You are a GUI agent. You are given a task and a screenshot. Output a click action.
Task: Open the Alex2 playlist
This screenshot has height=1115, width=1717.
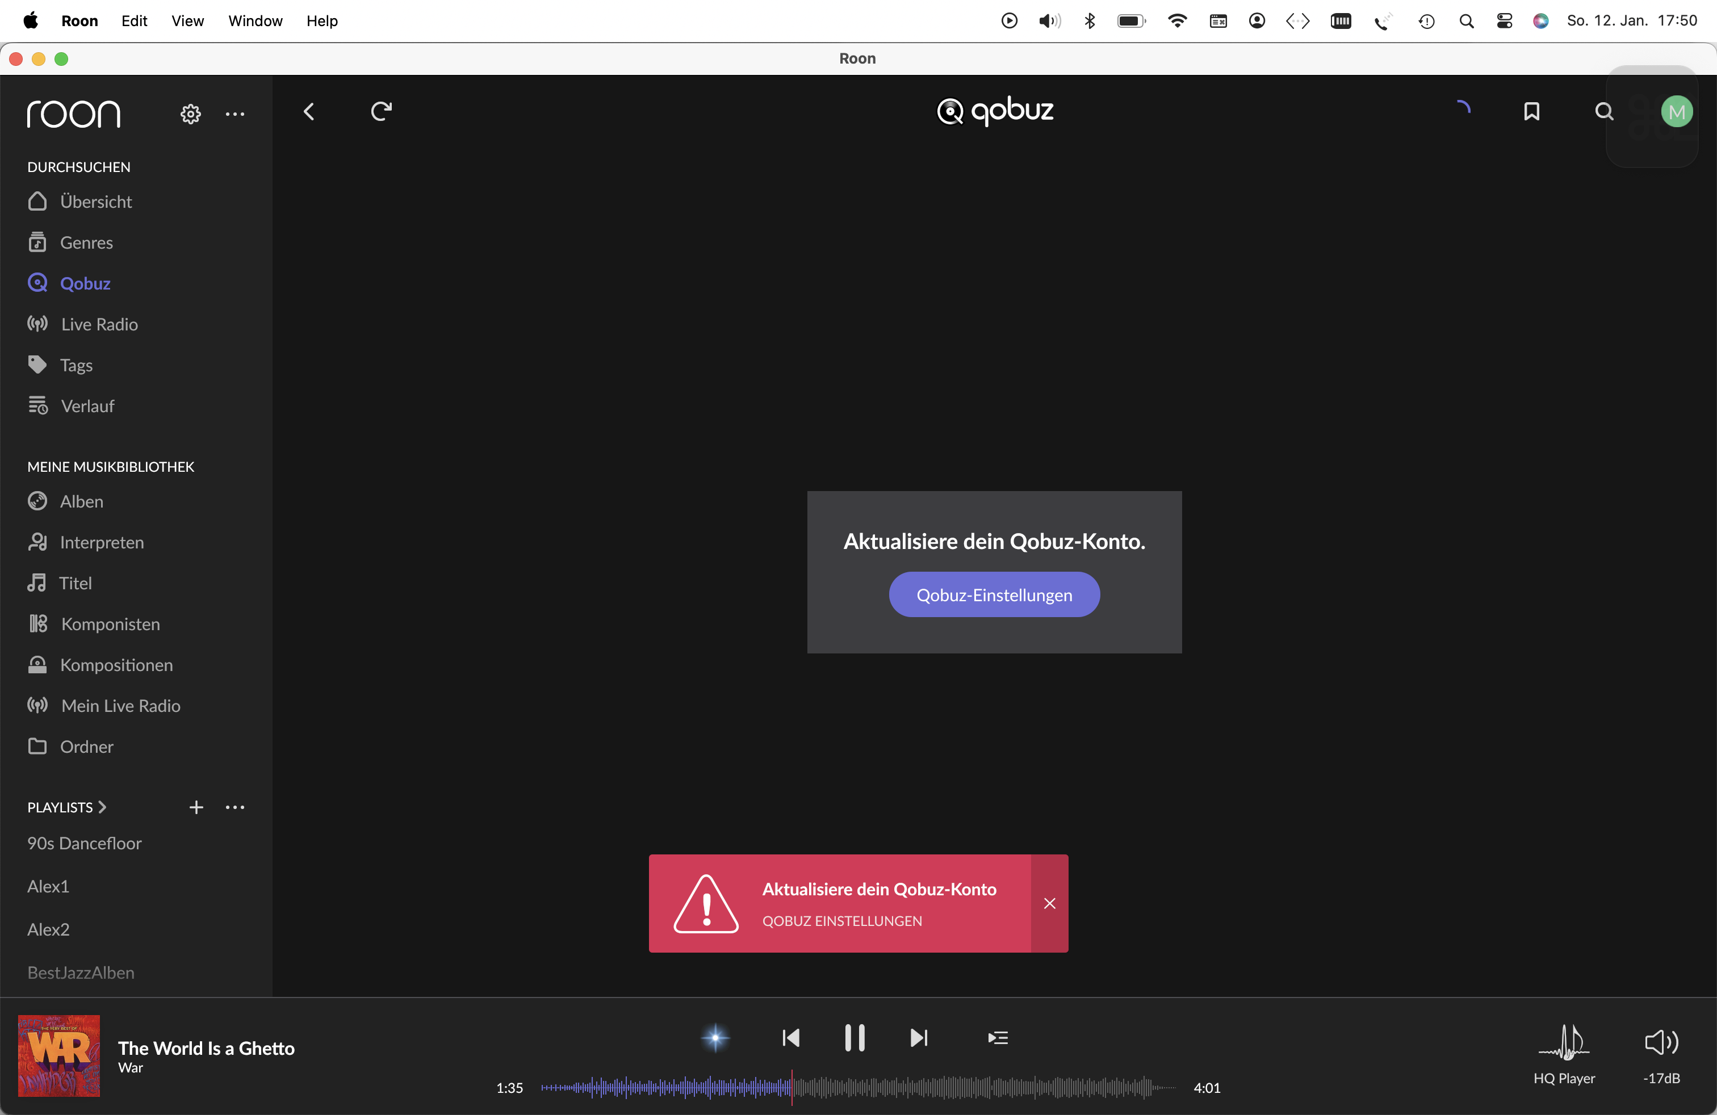coord(48,930)
